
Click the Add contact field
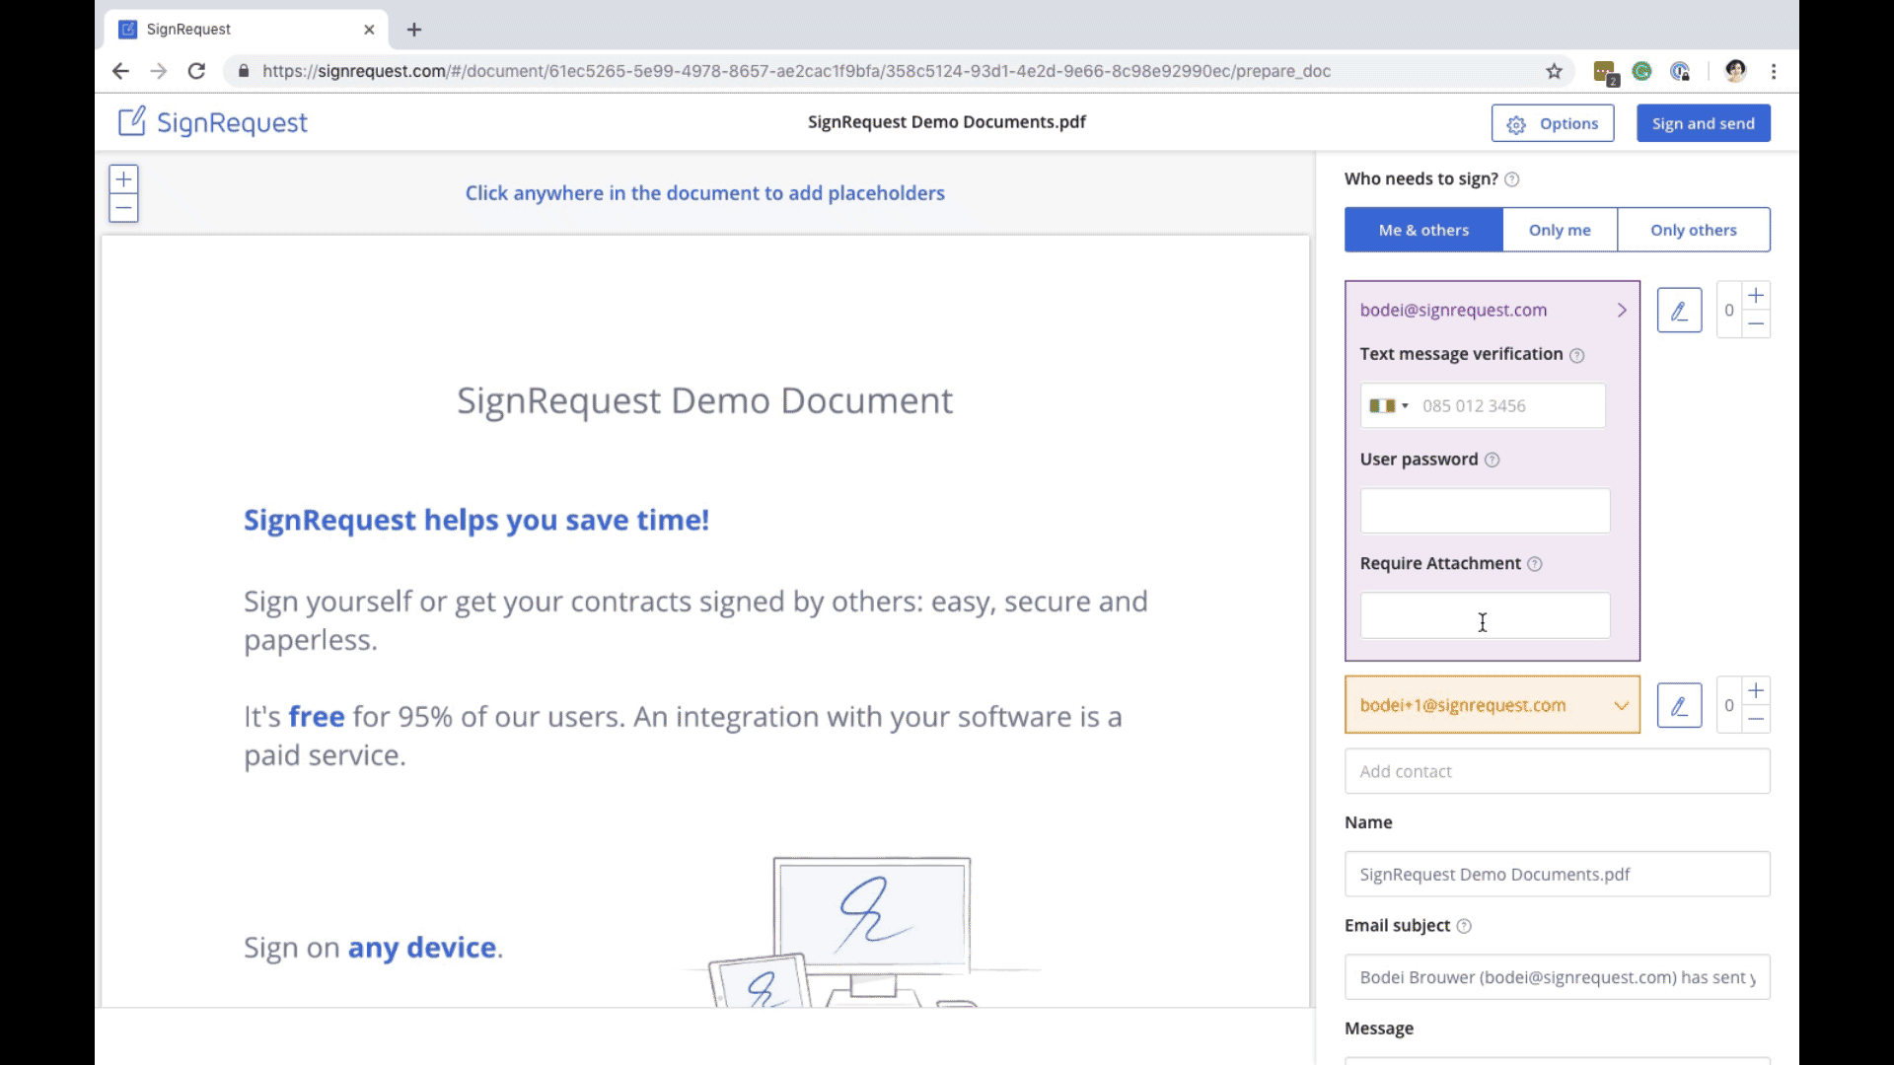tap(1557, 771)
